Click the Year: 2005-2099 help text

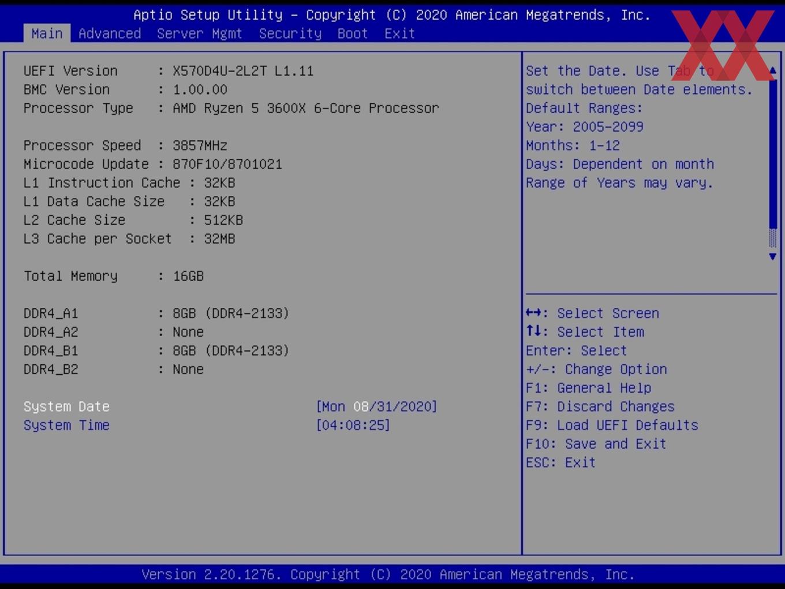pyautogui.click(x=584, y=127)
